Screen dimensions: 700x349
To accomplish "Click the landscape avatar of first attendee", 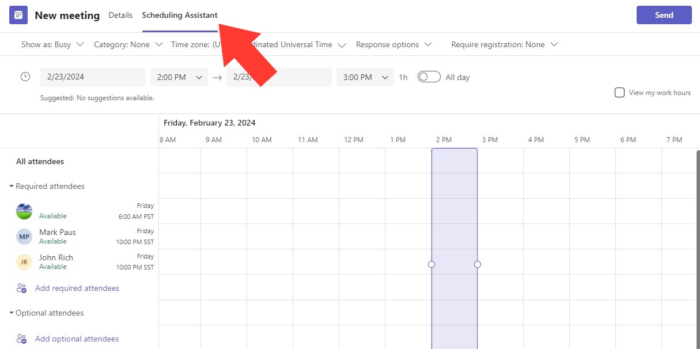I will point(24,211).
